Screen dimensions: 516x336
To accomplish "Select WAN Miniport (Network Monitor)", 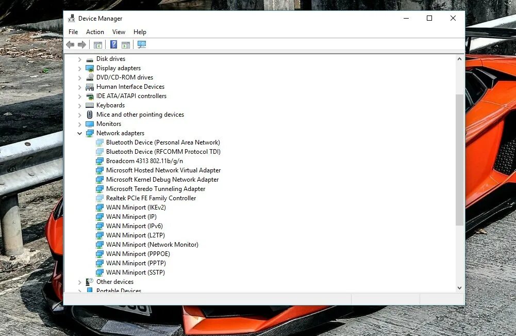I will pos(152,245).
